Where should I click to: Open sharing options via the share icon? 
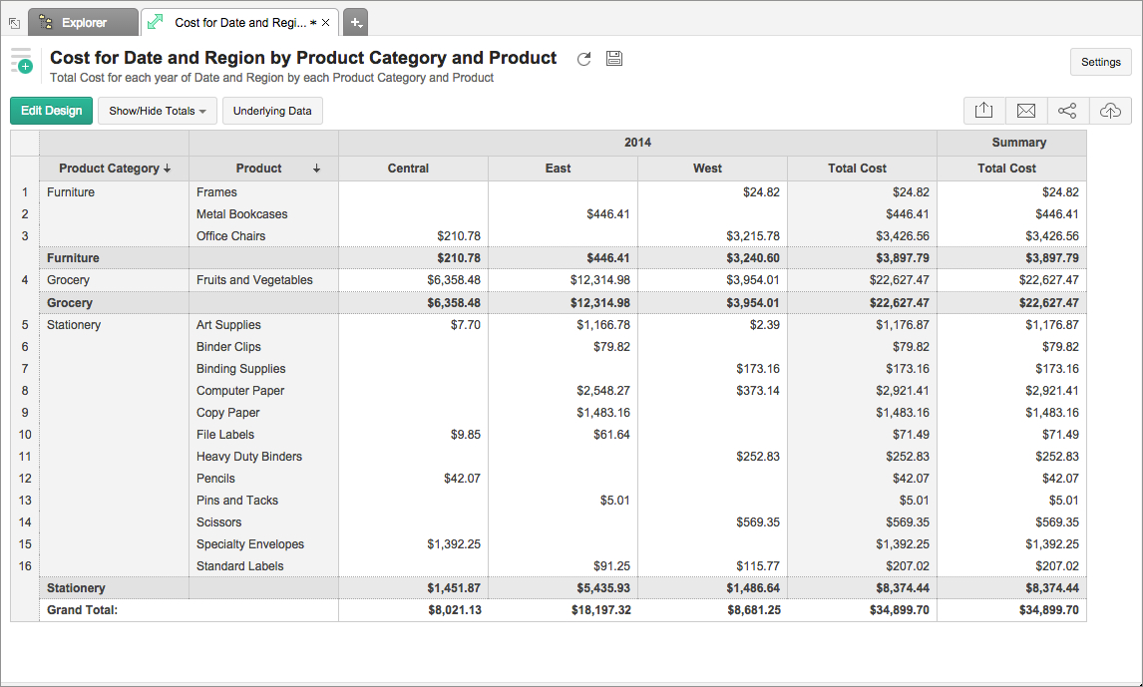click(1067, 111)
